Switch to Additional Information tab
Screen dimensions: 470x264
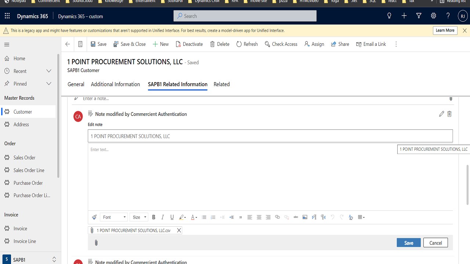coord(115,84)
